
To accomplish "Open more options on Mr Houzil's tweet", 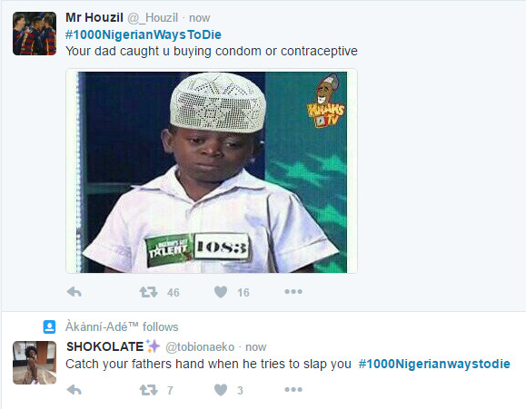I will point(293,292).
